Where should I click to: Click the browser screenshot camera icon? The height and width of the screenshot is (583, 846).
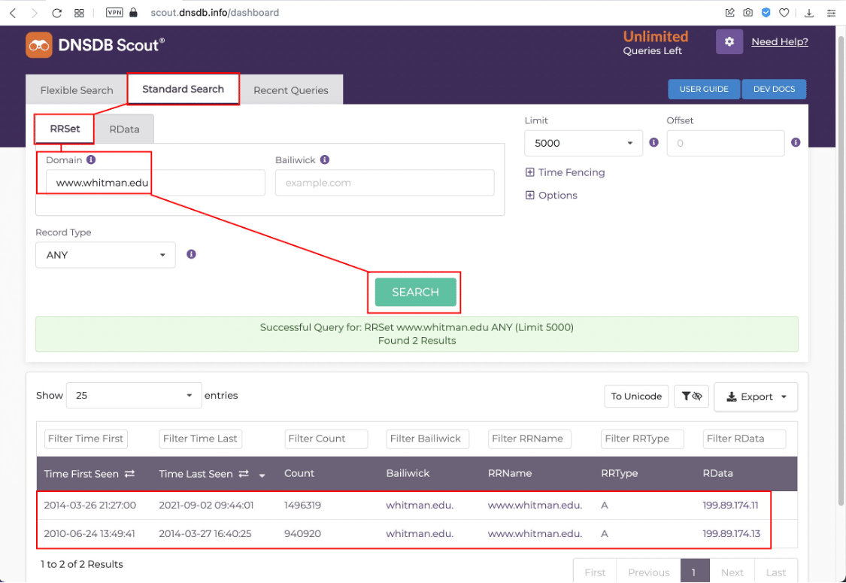747,12
